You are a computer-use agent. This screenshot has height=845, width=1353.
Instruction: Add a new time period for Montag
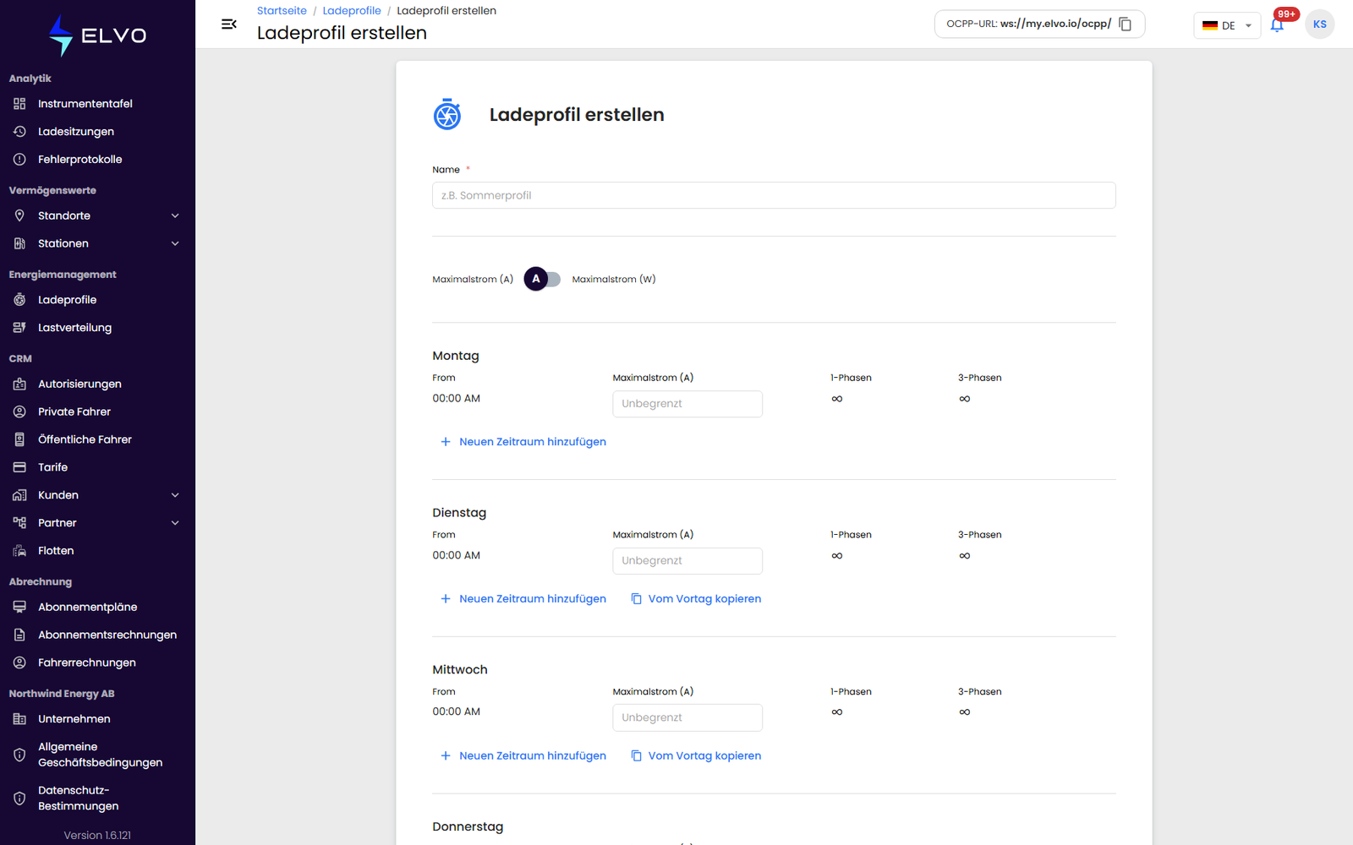click(x=523, y=442)
